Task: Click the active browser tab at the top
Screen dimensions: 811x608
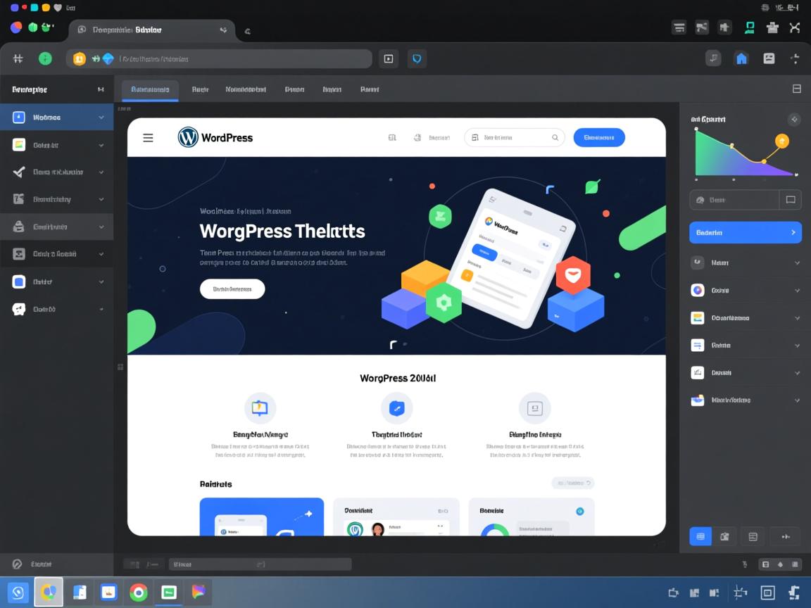Action: click(151, 30)
